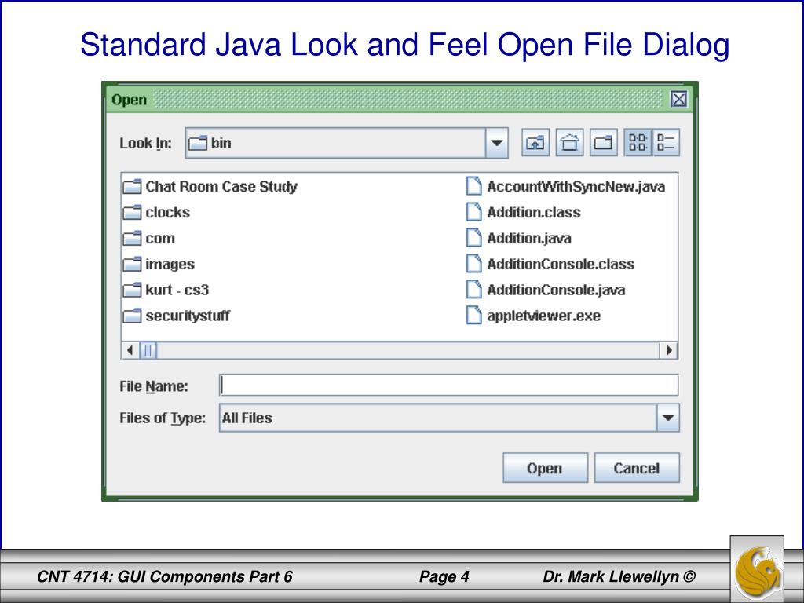
Task: Select the Chat Room Case Study folder icon
Action: coord(132,186)
